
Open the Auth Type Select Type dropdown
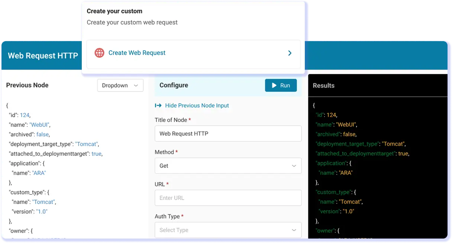pyautogui.click(x=228, y=230)
